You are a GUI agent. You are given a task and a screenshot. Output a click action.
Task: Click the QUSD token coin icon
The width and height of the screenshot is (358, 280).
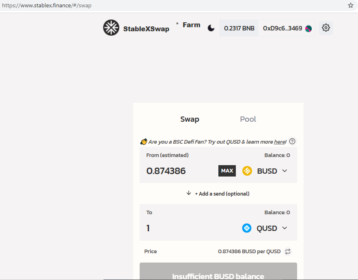247,228
